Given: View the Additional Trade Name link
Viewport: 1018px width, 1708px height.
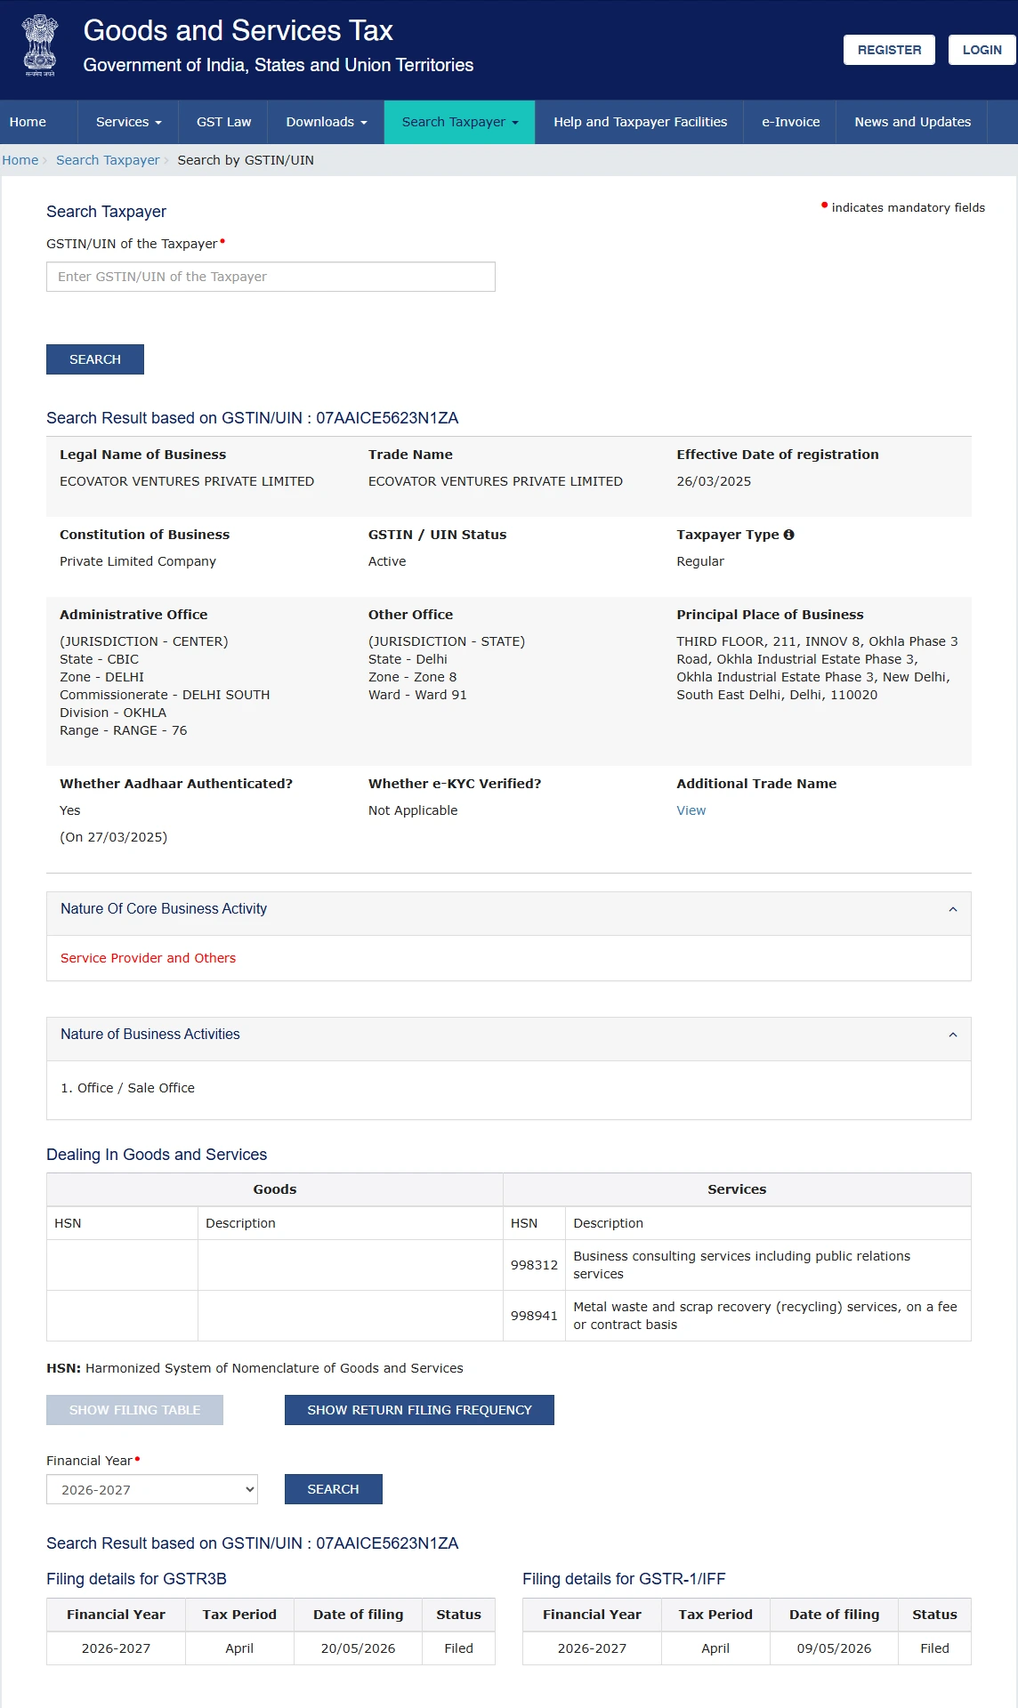Looking at the screenshot, I should pos(691,810).
